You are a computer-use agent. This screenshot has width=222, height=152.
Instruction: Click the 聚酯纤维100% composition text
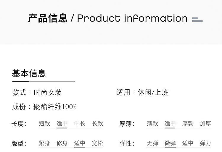point(55,107)
